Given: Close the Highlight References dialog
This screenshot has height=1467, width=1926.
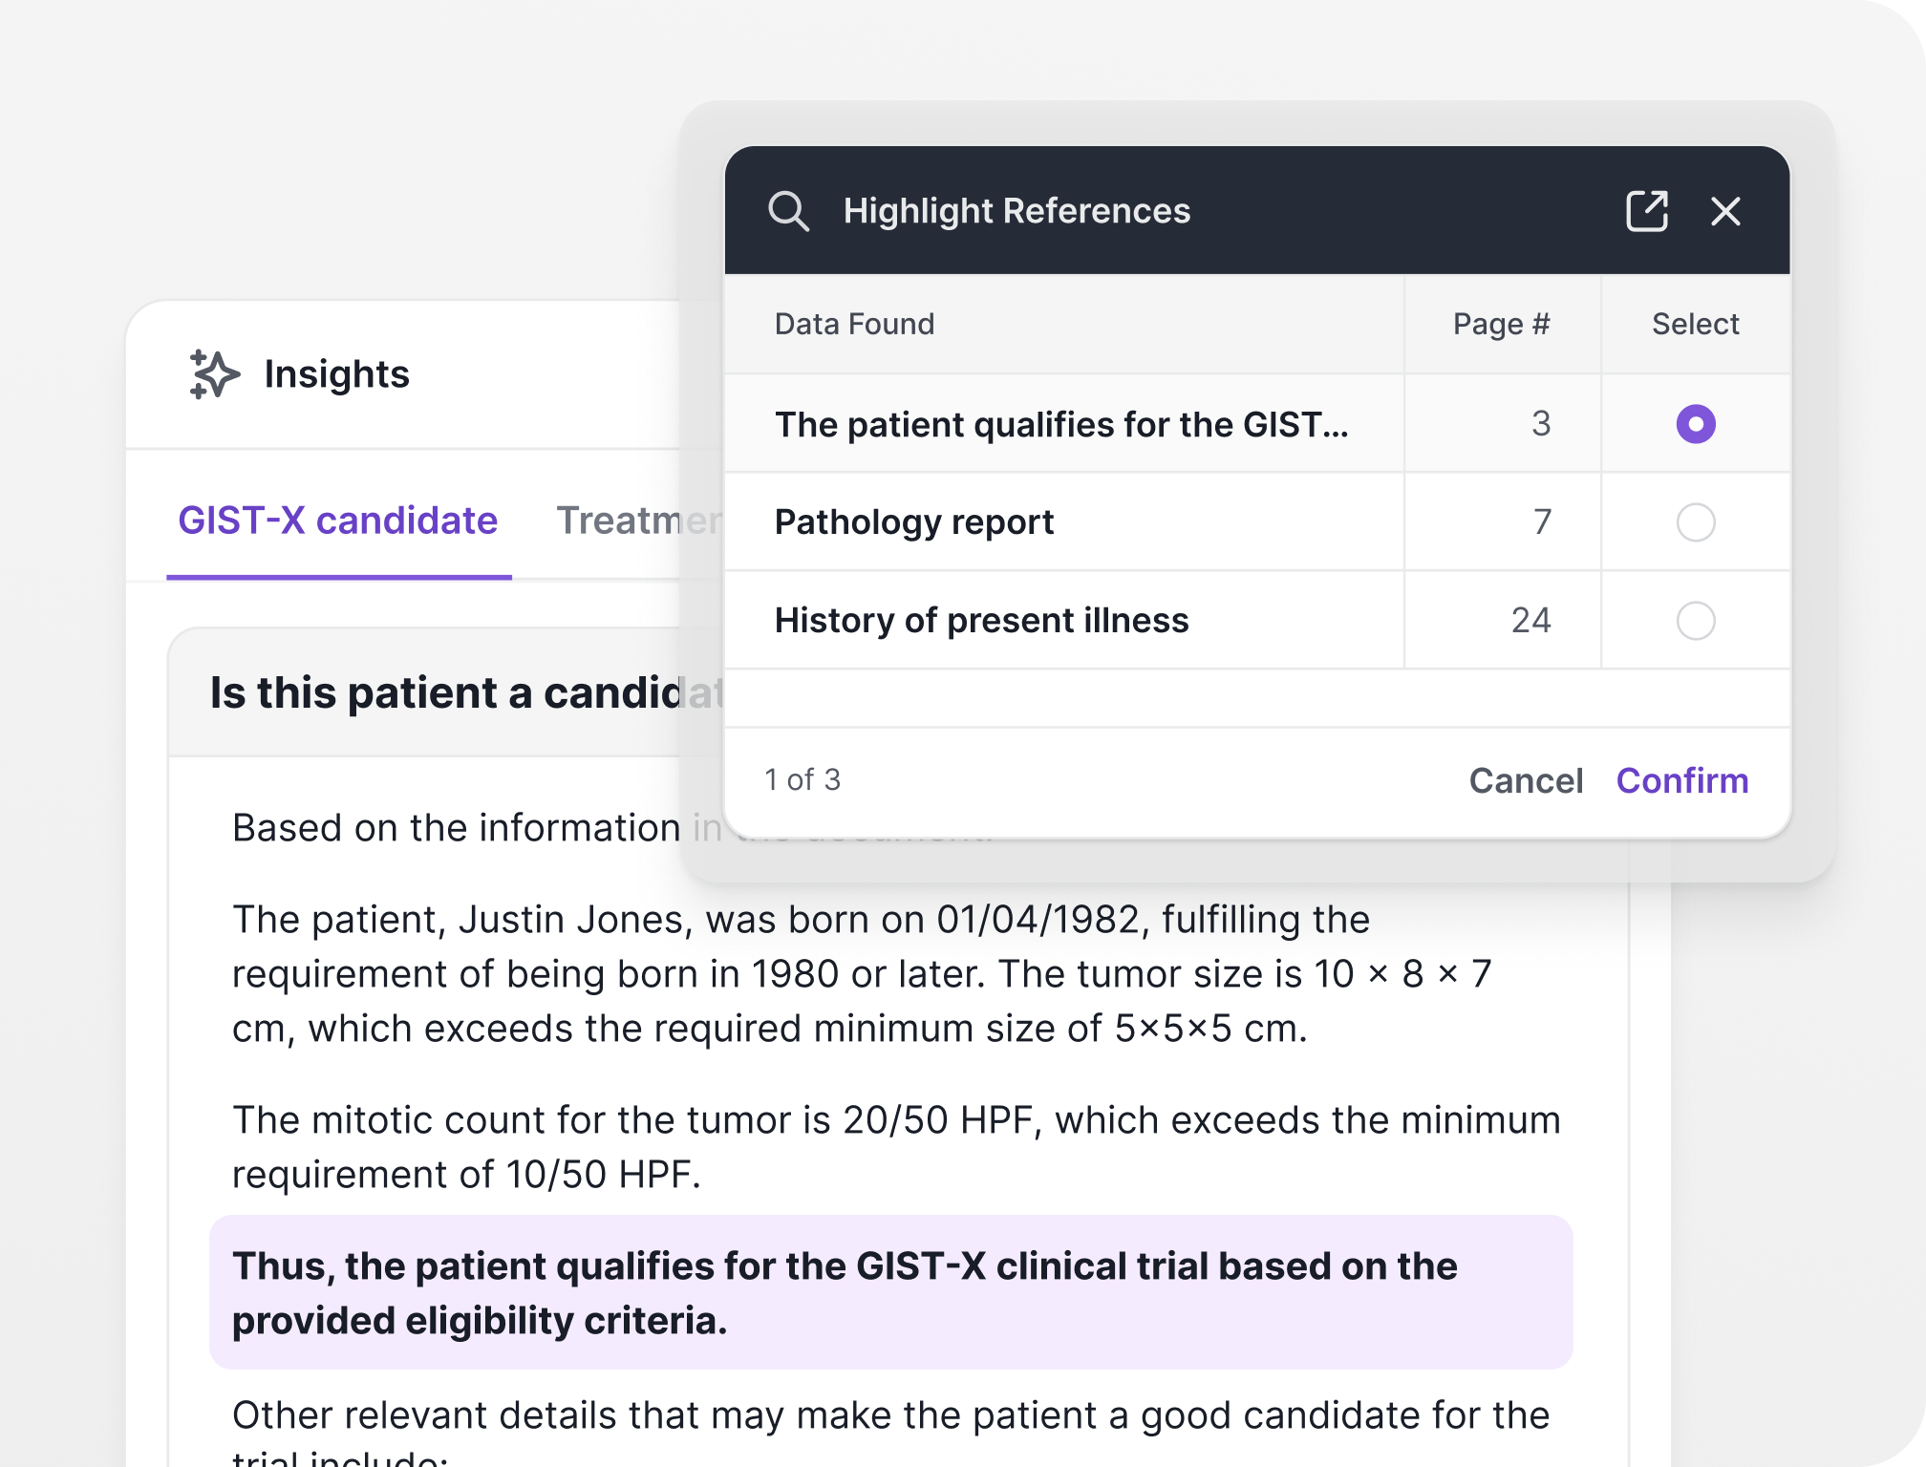Looking at the screenshot, I should (x=1726, y=211).
